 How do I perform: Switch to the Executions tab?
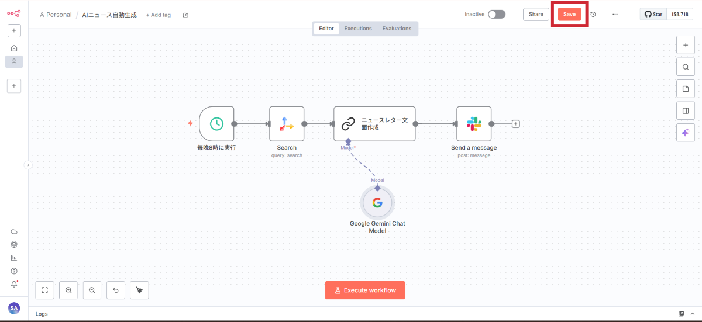click(x=358, y=29)
